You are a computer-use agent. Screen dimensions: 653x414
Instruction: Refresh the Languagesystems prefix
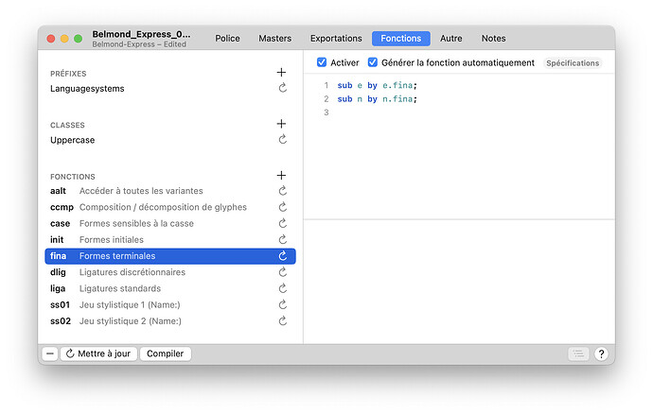(x=282, y=88)
